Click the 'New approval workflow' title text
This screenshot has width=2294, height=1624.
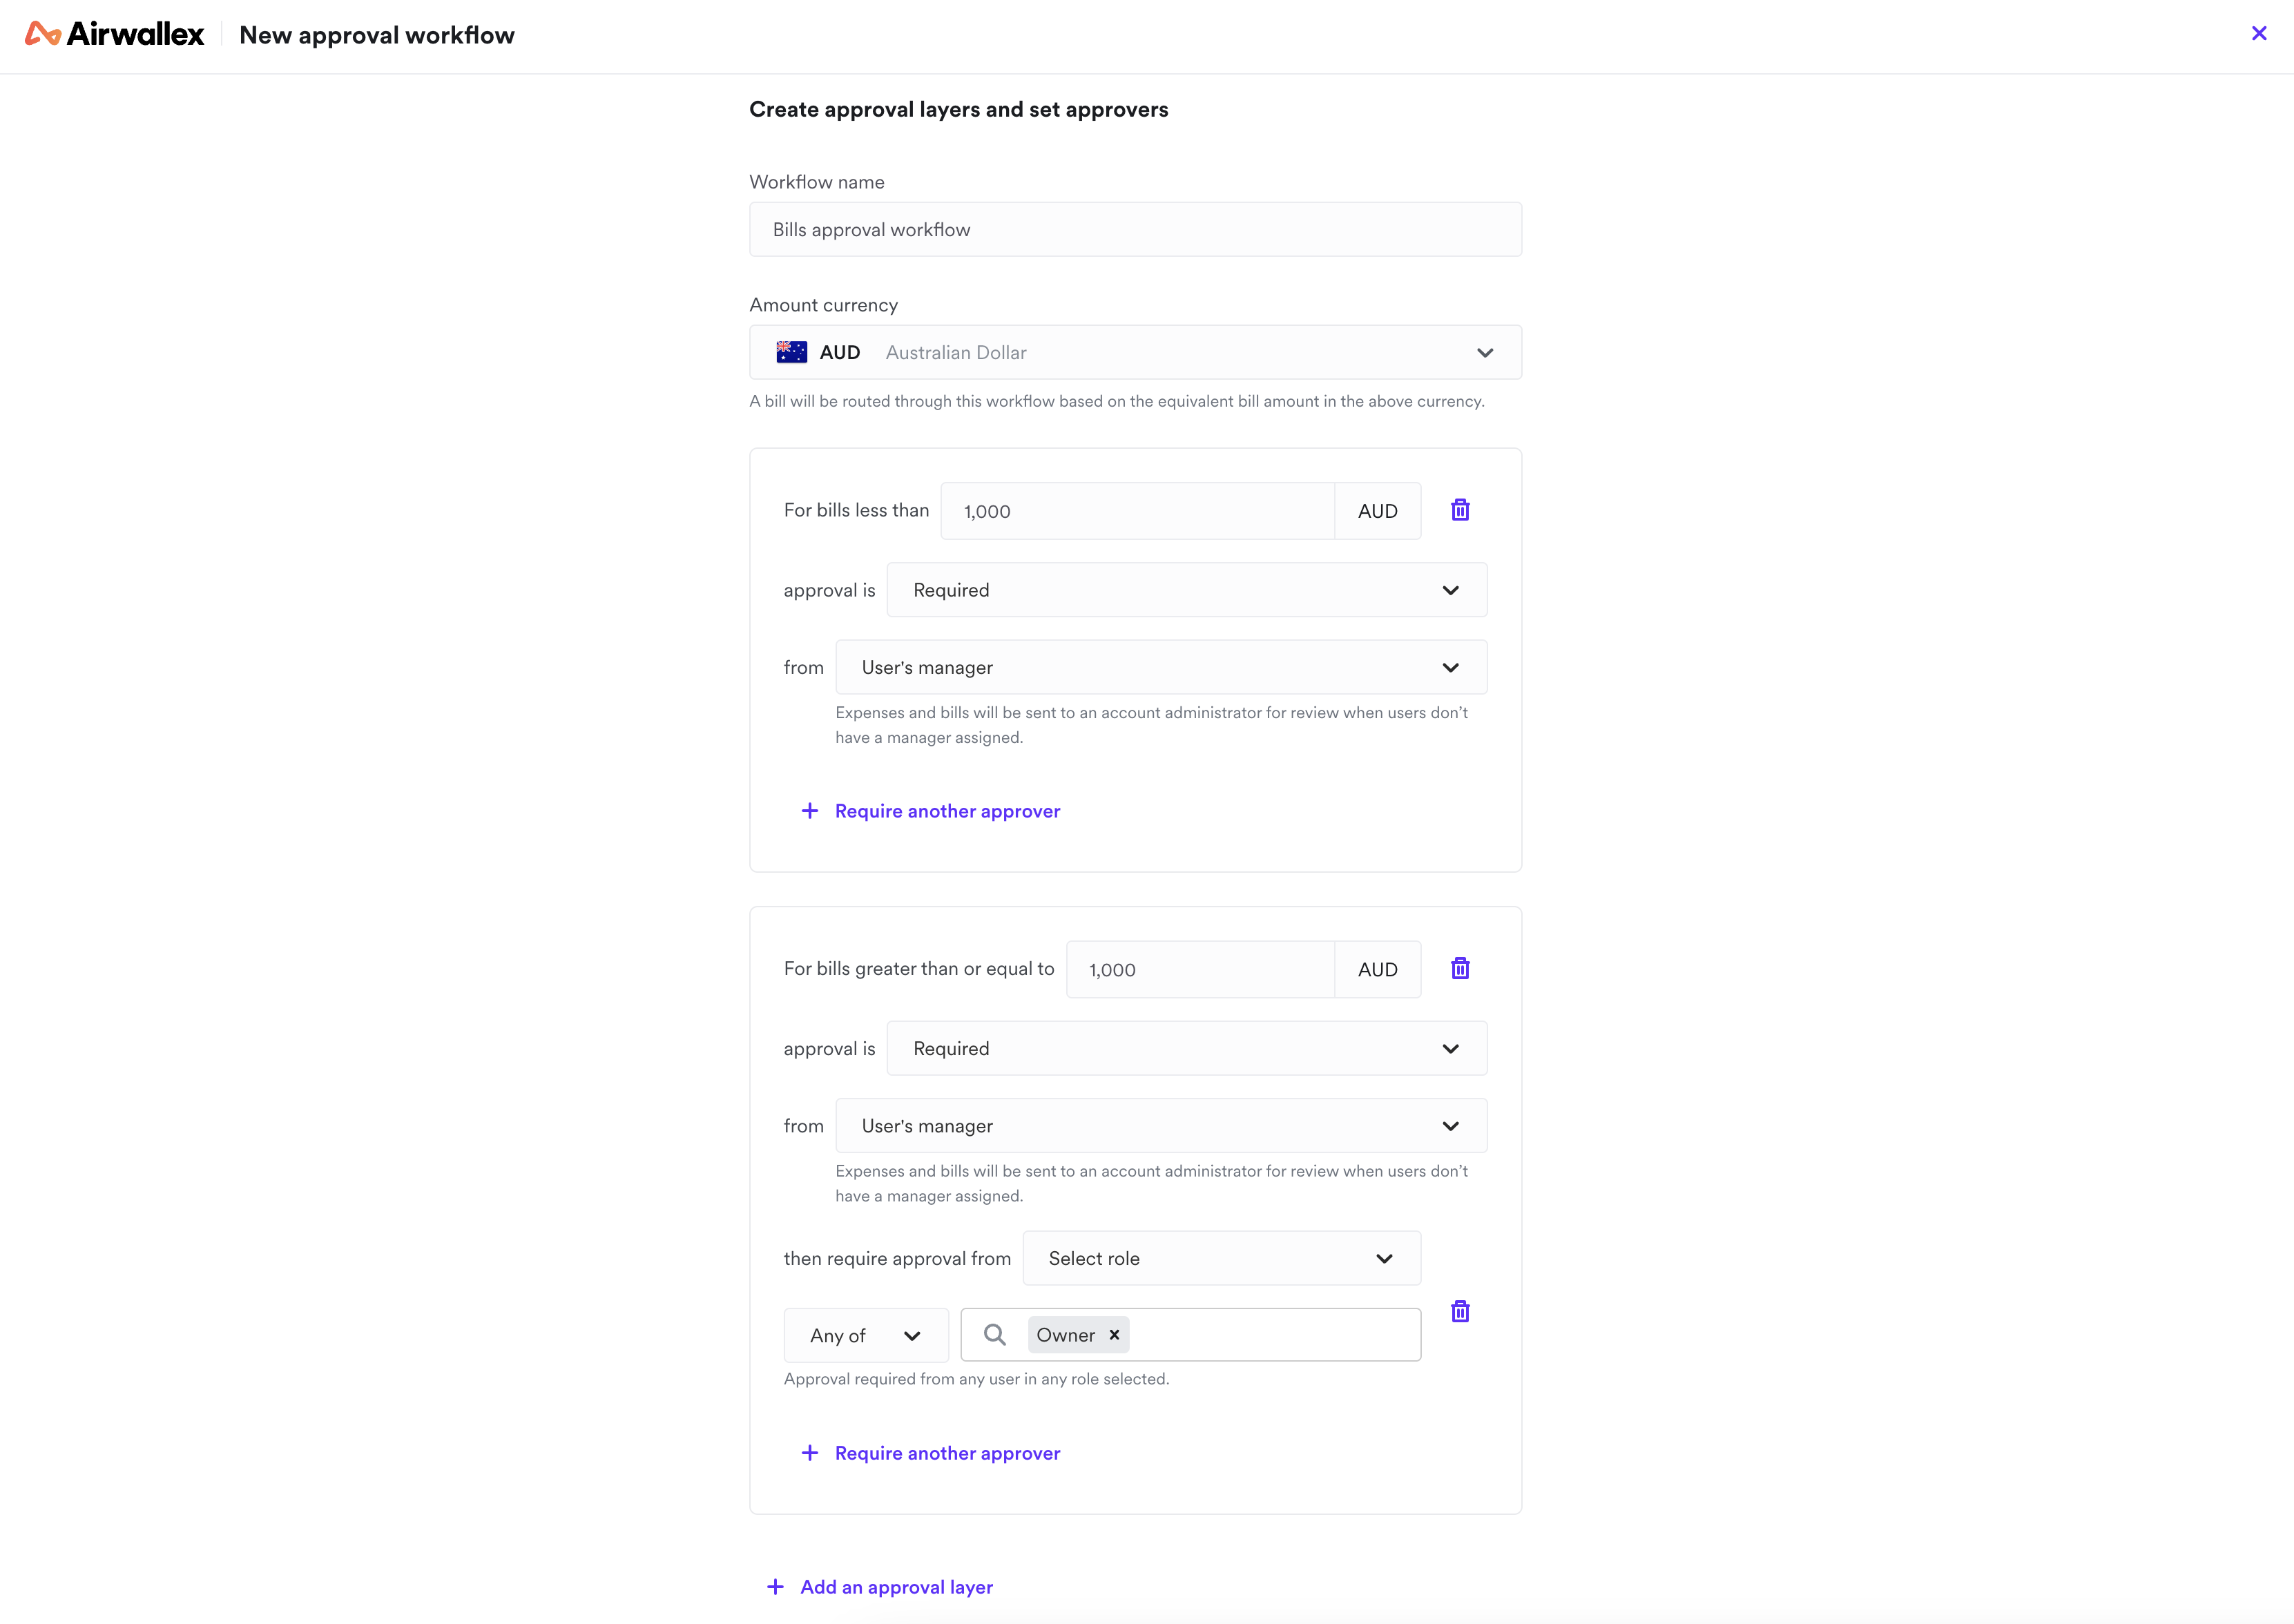tap(377, 35)
